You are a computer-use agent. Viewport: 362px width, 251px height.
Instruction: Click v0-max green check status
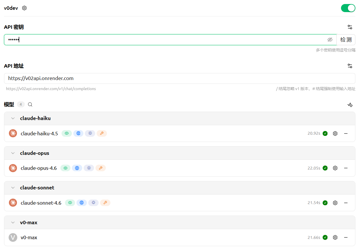(325, 237)
